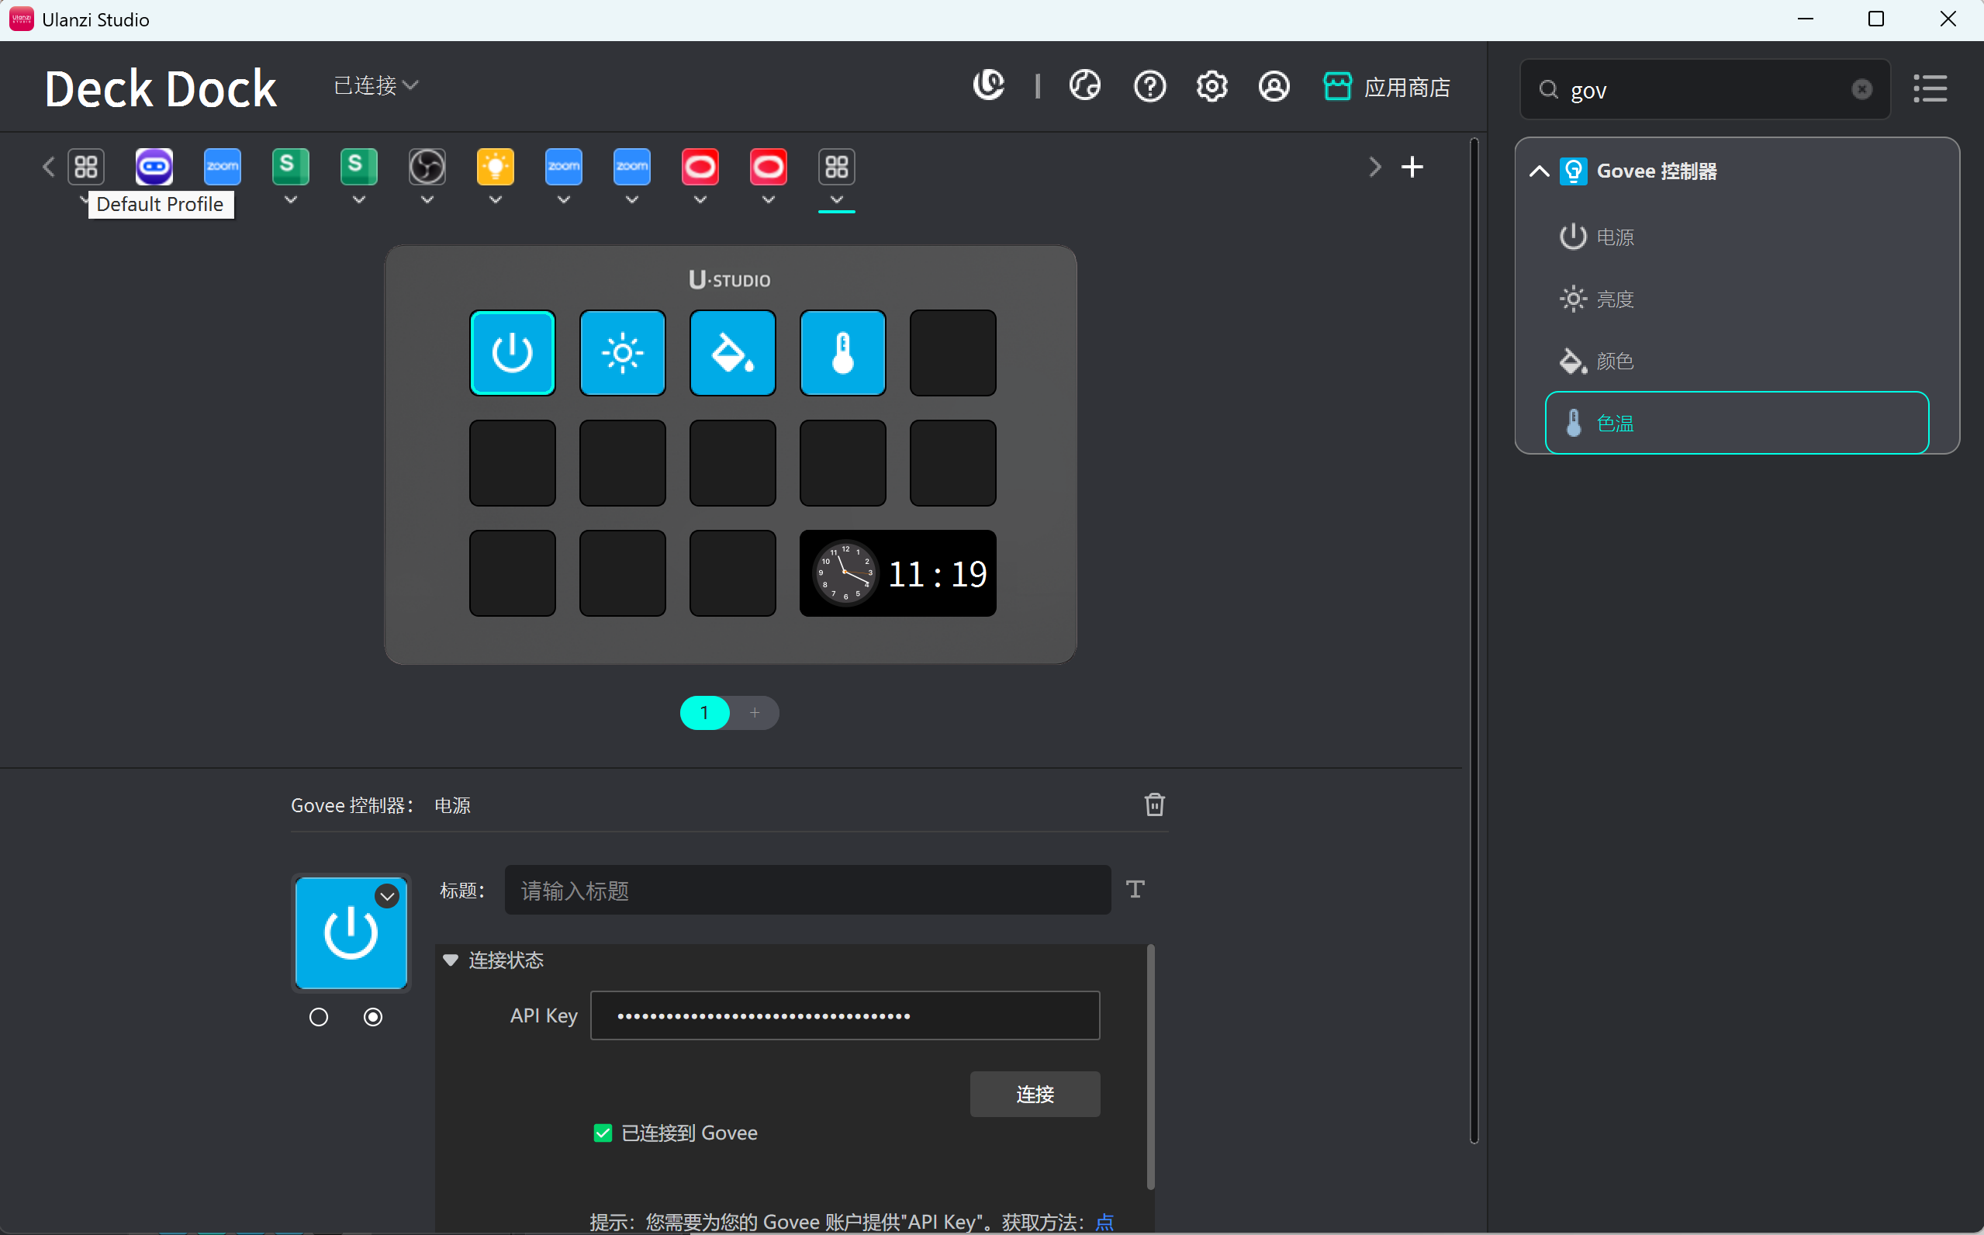Open the user account icon
Viewport: 1984px width, 1235px height.
pyautogui.click(x=1274, y=87)
